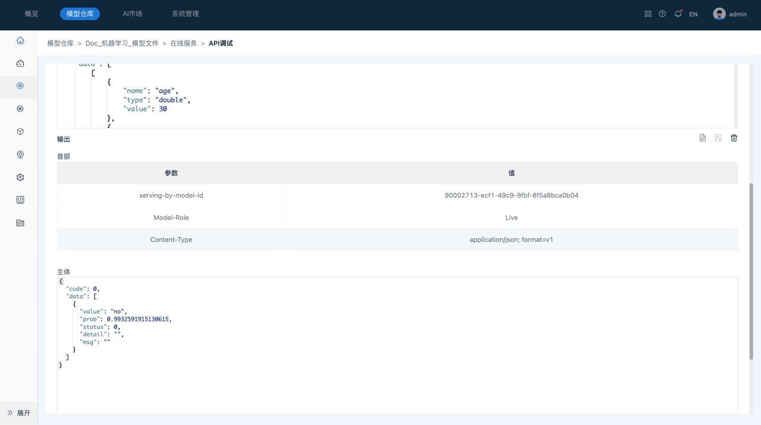Click Doc_机器学习_模型文件 breadcrumb link

[x=122, y=43]
